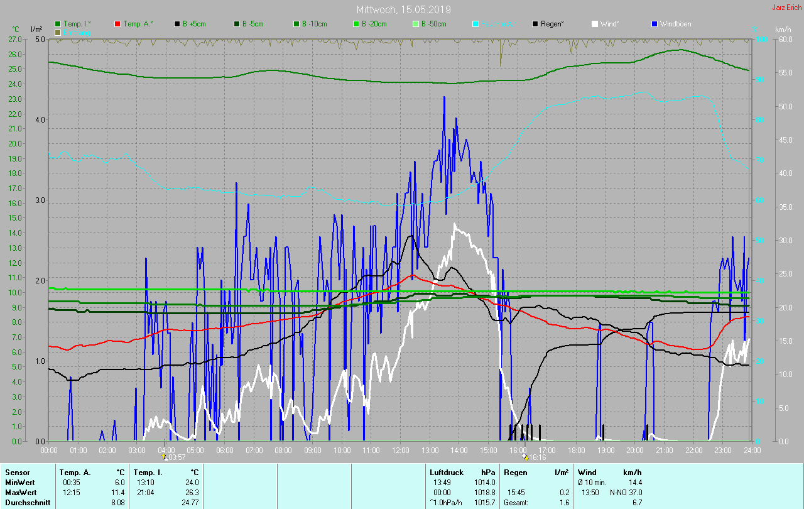Click the black B +5cm legend square
The width and height of the screenshot is (804, 509).
178,24
